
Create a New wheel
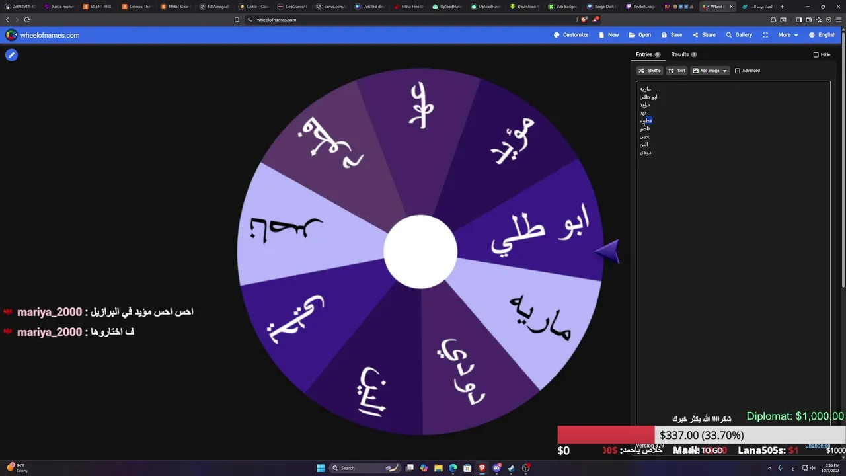(x=609, y=35)
